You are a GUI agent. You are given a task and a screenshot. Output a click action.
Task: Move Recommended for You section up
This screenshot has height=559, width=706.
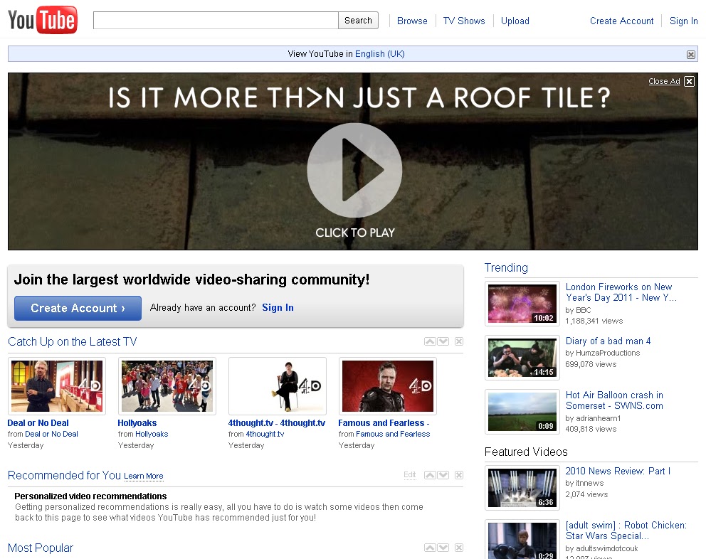coord(430,475)
